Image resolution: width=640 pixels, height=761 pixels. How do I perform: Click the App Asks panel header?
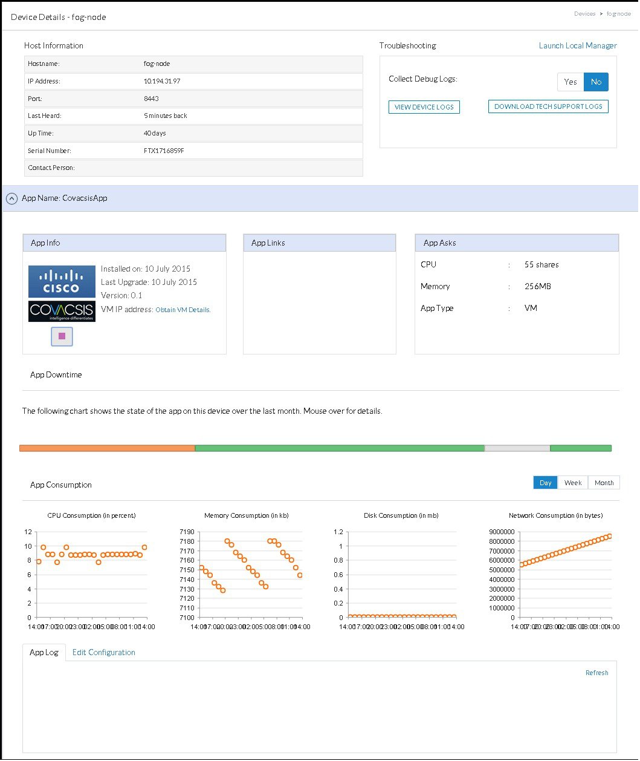coord(517,243)
